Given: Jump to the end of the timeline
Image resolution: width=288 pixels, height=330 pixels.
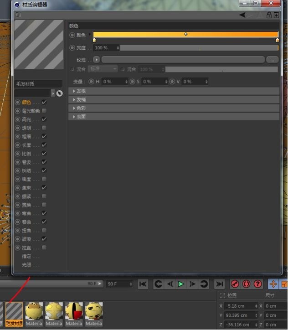Looking at the screenshot, I should click(219, 284).
